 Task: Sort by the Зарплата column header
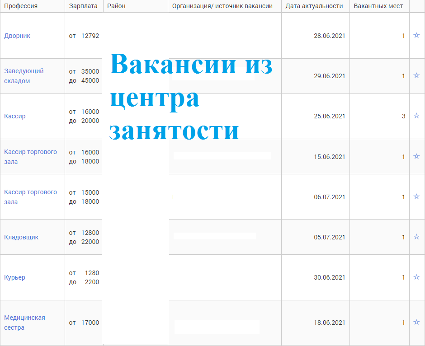[83, 6]
